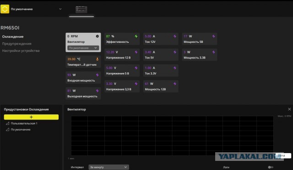Select the По умолчанию cooling preset

click(21, 129)
